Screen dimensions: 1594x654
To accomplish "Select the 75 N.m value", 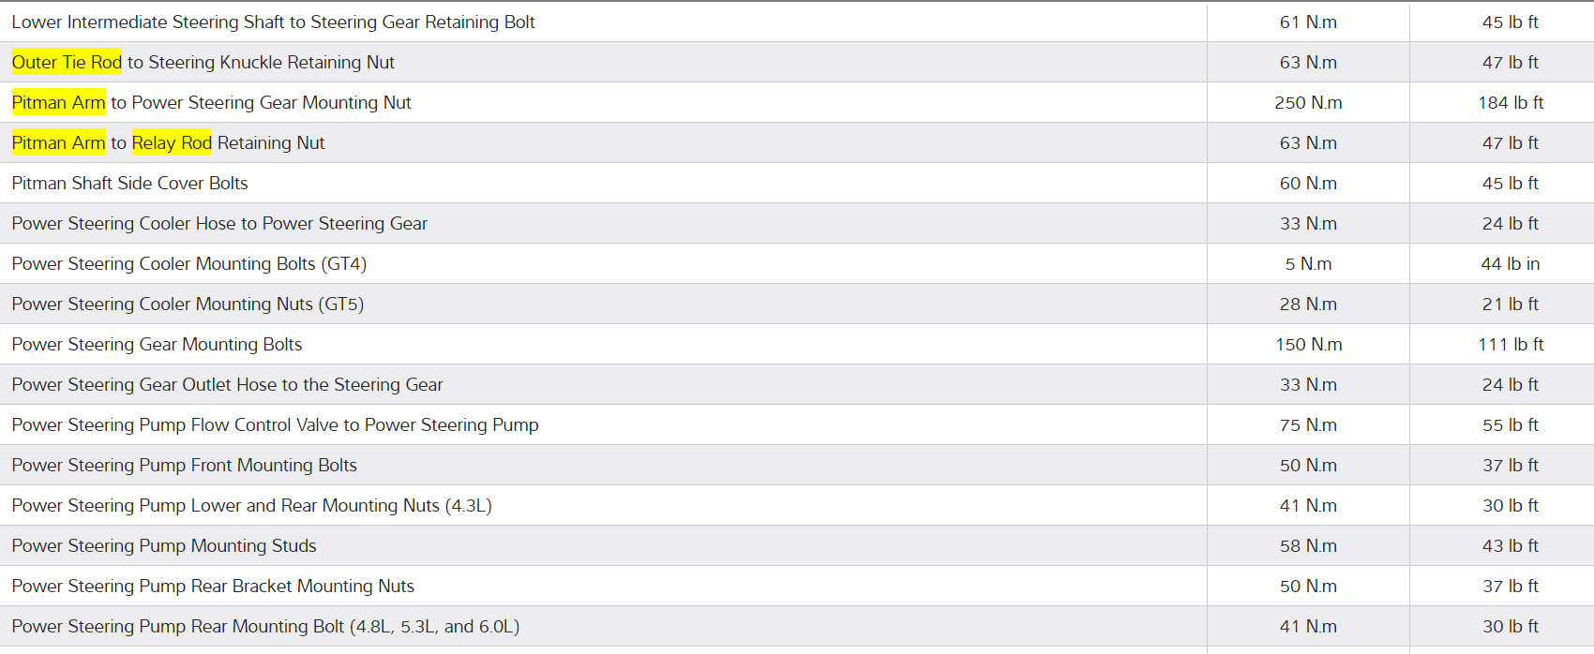I will 1308,424.
